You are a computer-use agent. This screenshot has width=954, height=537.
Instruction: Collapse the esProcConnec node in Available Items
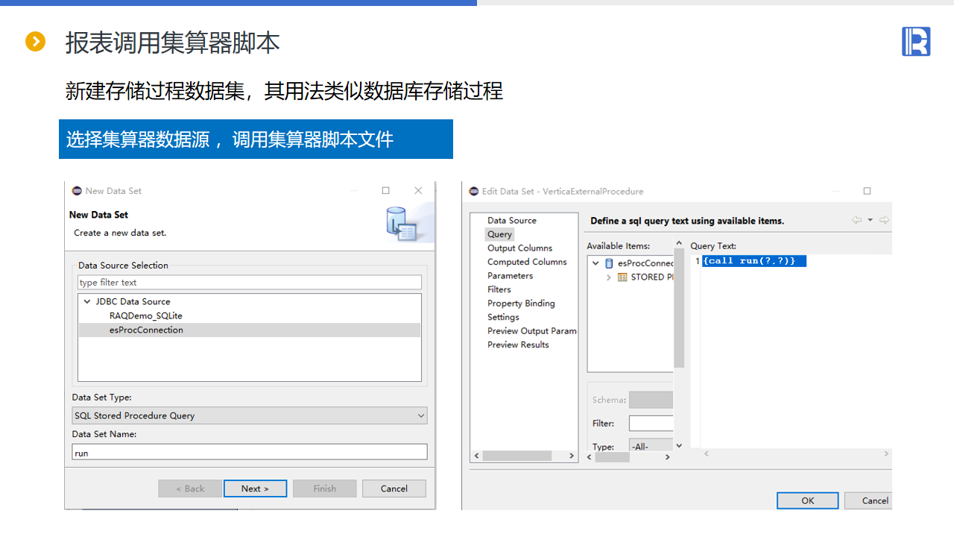(x=596, y=263)
